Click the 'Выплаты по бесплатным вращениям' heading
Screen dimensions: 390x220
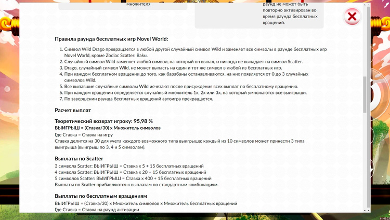(x=101, y=196)
